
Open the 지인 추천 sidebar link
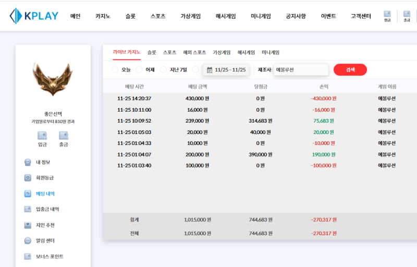45,225
